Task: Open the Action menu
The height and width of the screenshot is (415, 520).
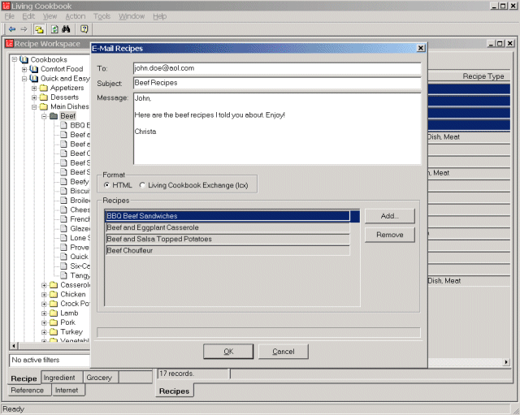Action: [76, 16]
